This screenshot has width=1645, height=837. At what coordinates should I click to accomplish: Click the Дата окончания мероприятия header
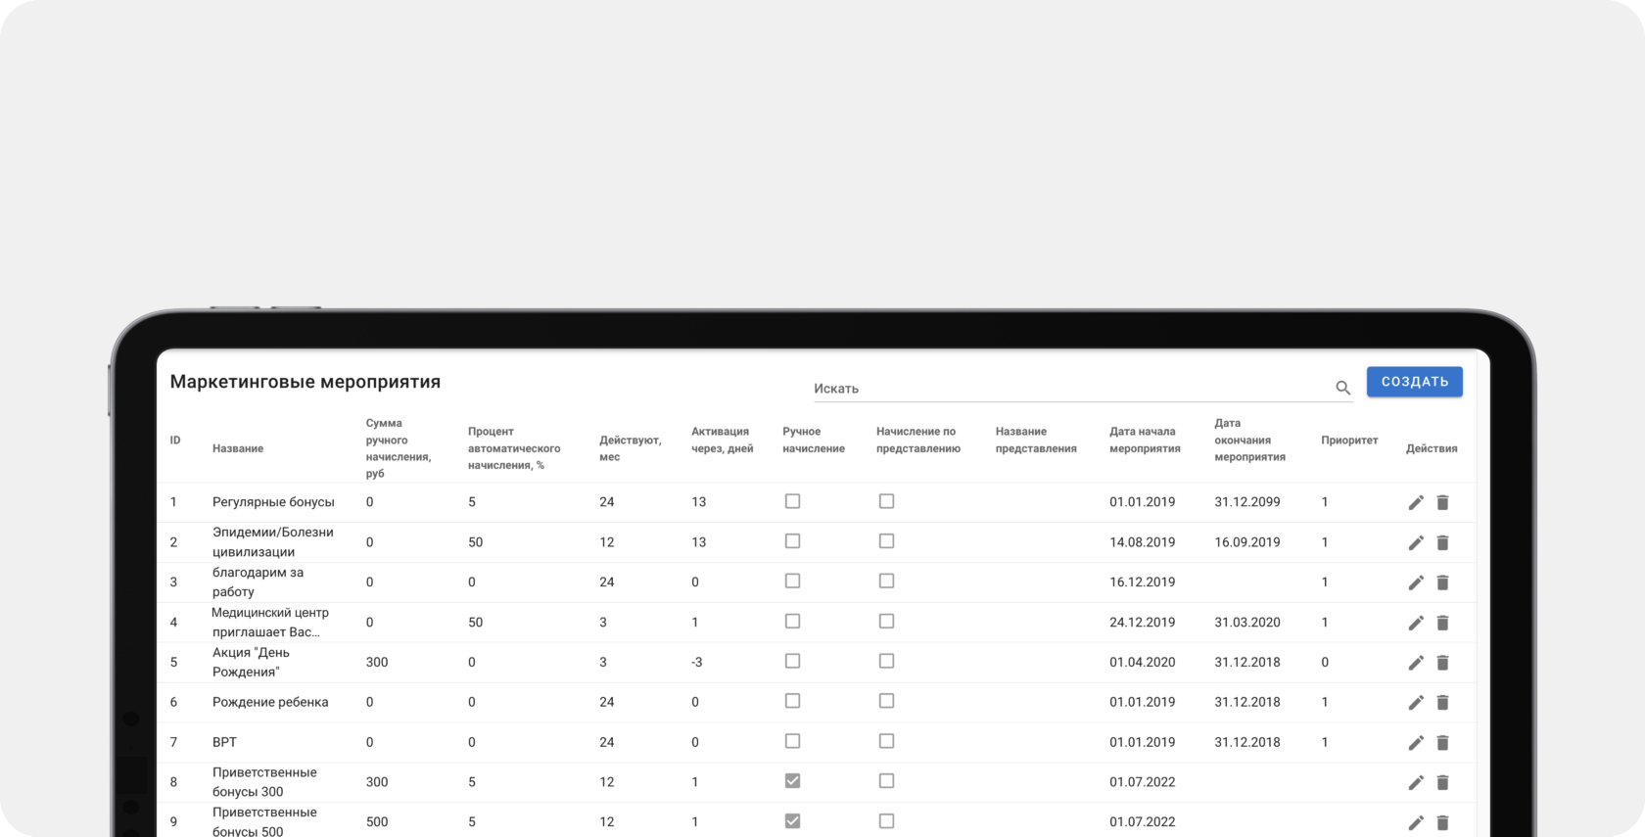click(x=1250, y=440)
